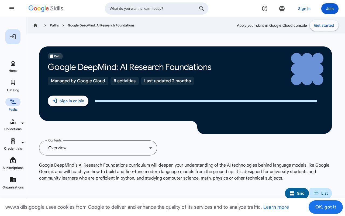This screenshot has width=345, height=216.
Task: Click the breadcrumb home icon
Action: pos(35,25)
